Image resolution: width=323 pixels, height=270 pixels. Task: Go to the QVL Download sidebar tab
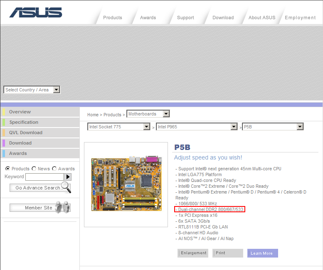coord(40,133)
